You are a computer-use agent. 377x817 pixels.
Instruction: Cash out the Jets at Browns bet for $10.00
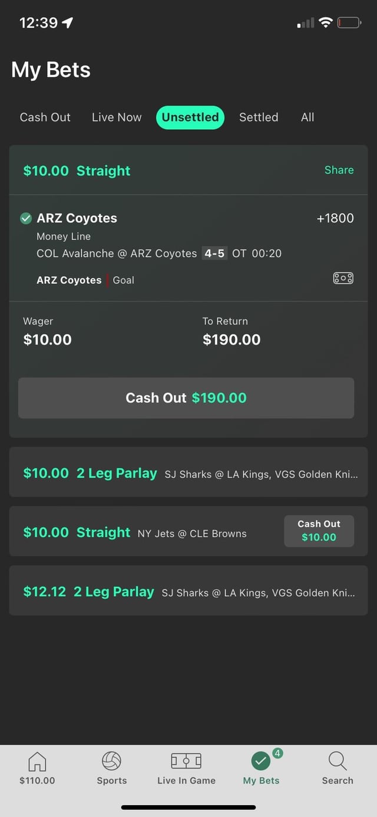[319, 531]
